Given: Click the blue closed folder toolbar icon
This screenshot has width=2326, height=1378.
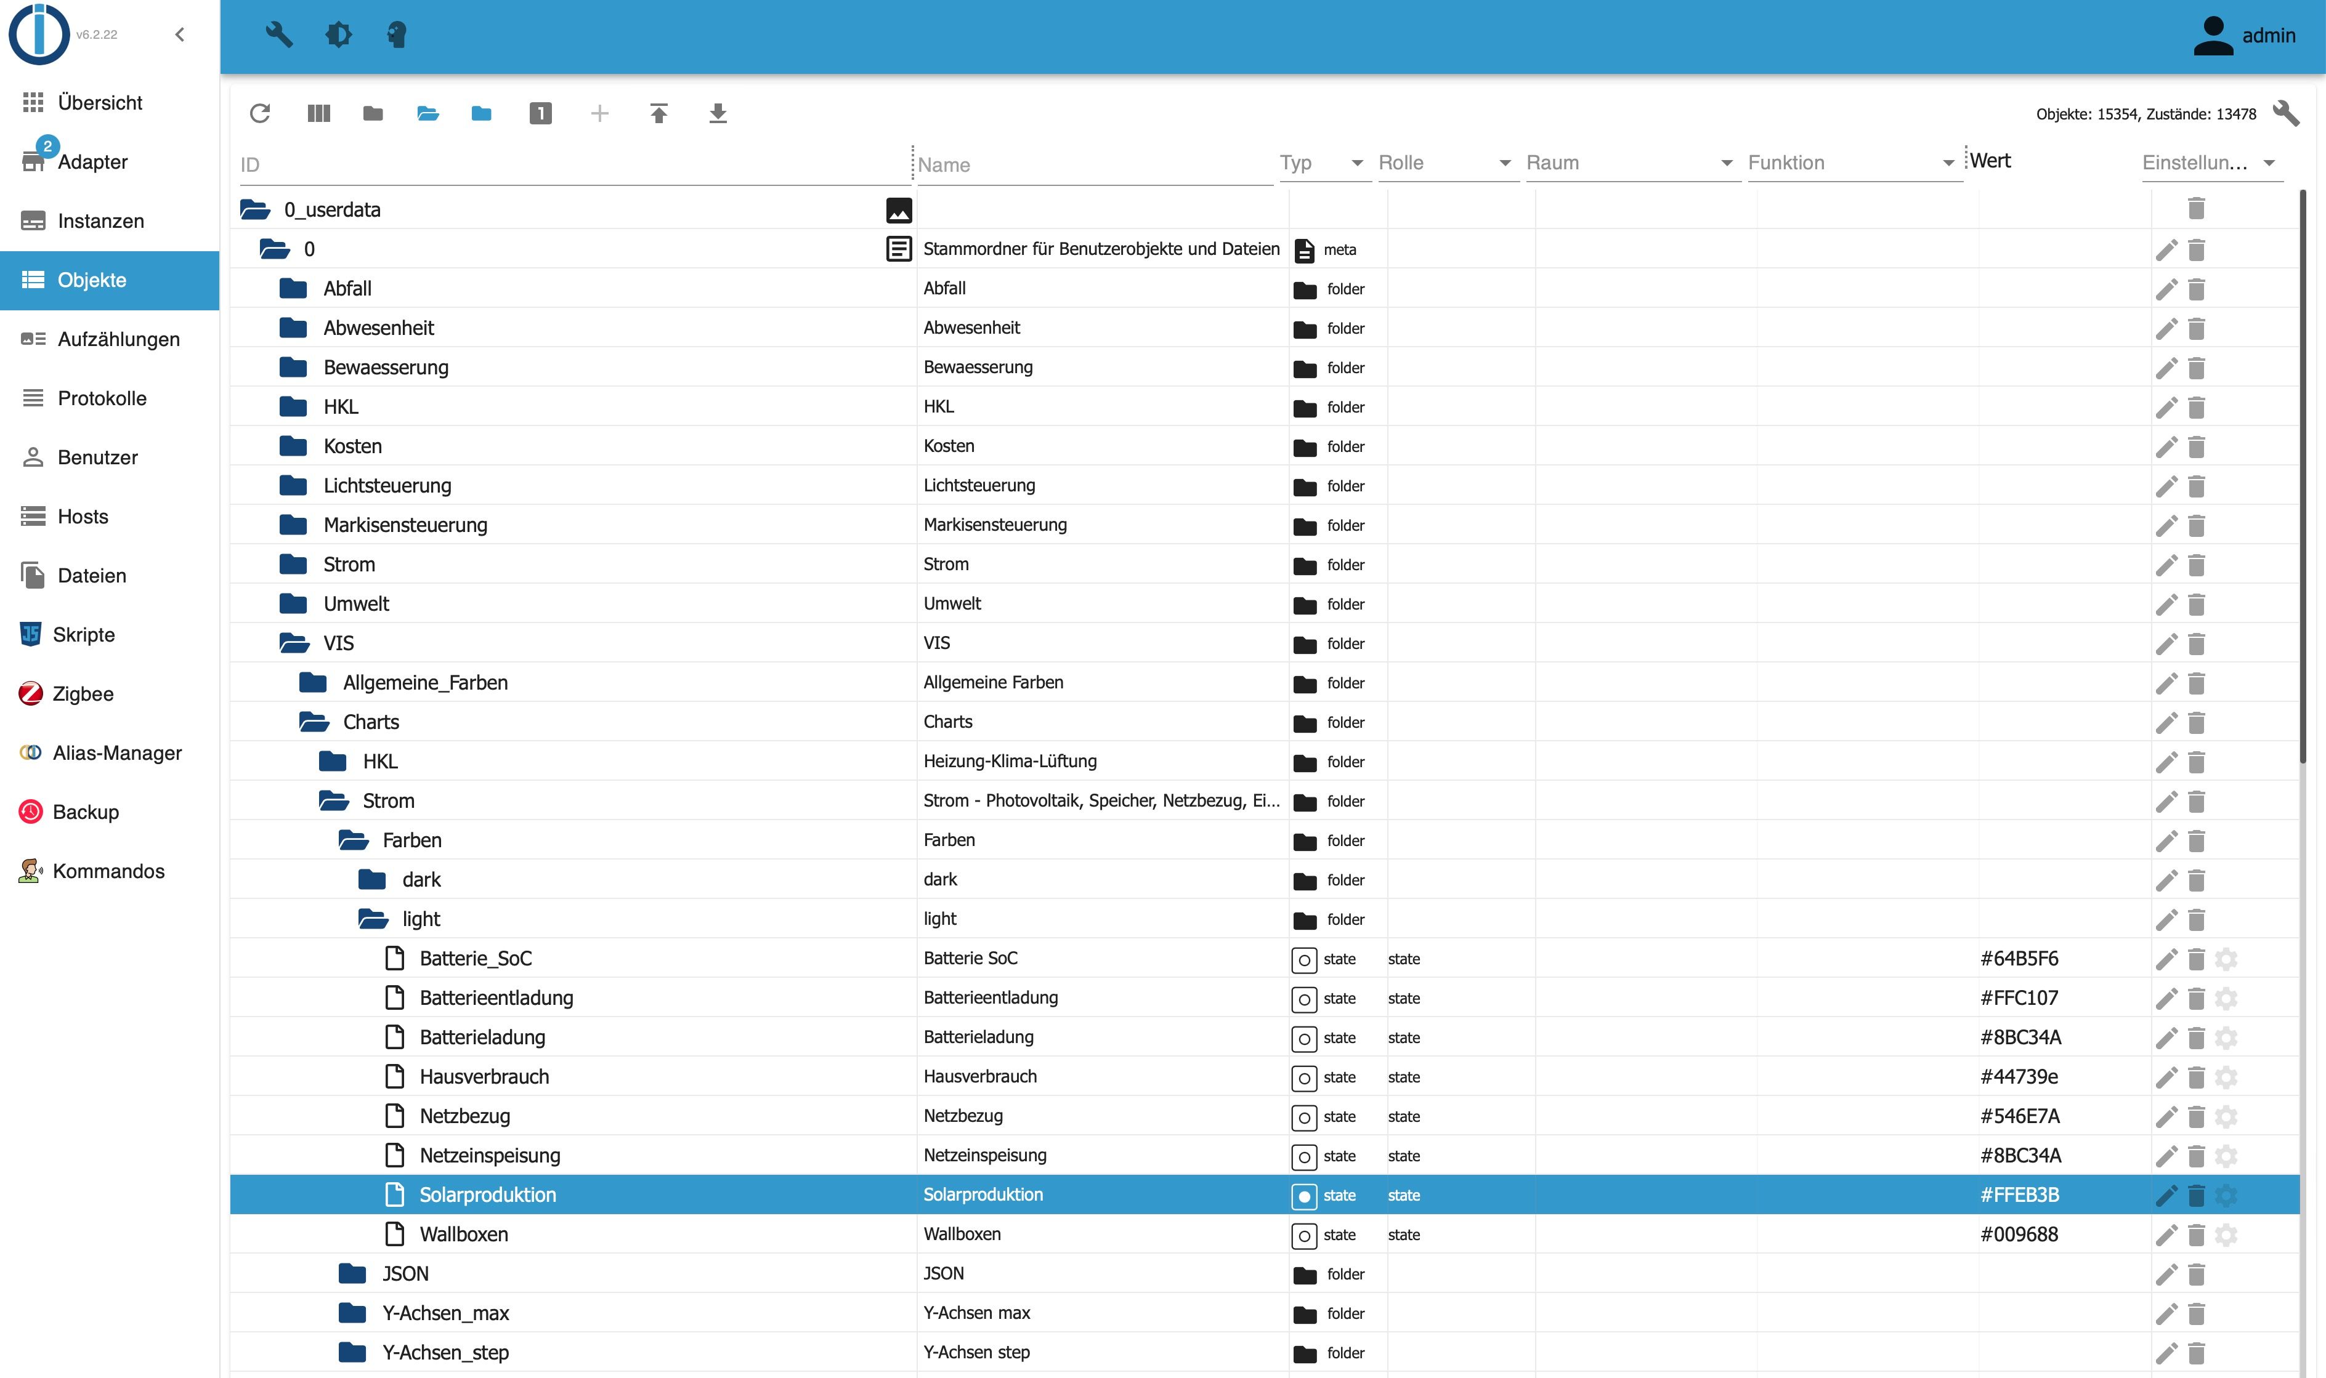Looking at the screenshot, I should pyautogui.click(x=481, y=113).
